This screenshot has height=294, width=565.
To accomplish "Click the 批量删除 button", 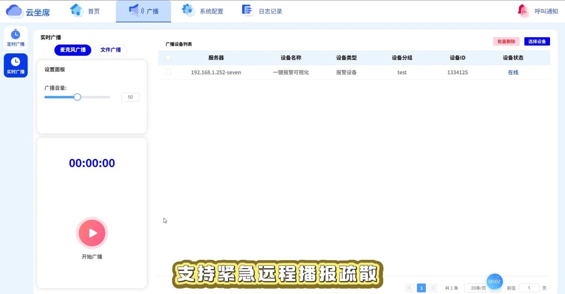I will pos(506,41).
